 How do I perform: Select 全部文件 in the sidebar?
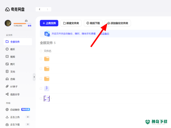18,42
